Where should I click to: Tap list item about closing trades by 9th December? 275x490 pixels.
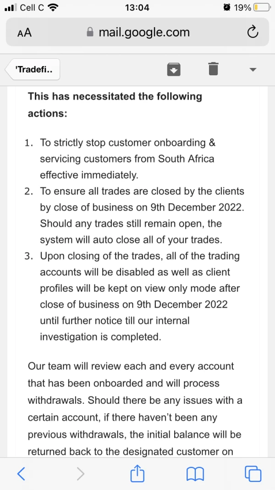[x=142, y=215]
